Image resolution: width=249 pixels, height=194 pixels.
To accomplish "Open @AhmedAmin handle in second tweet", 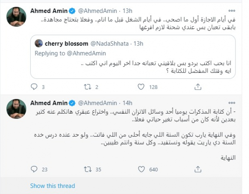I will point(97,103).
